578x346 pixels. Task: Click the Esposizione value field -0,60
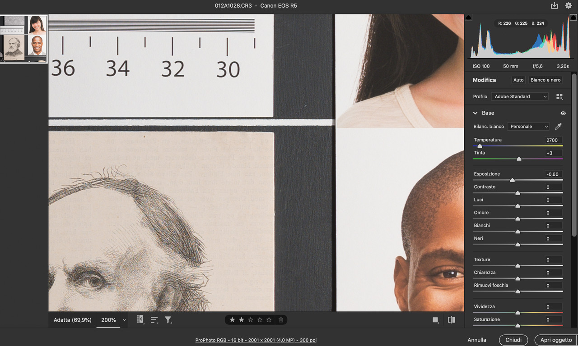coord(554,174)
